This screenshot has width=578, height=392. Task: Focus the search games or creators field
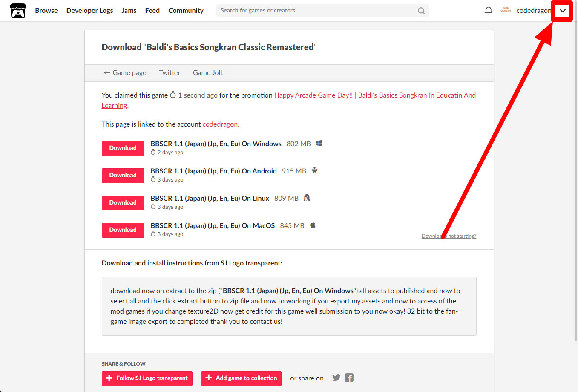pyautogui.click(x=322, y=11)
